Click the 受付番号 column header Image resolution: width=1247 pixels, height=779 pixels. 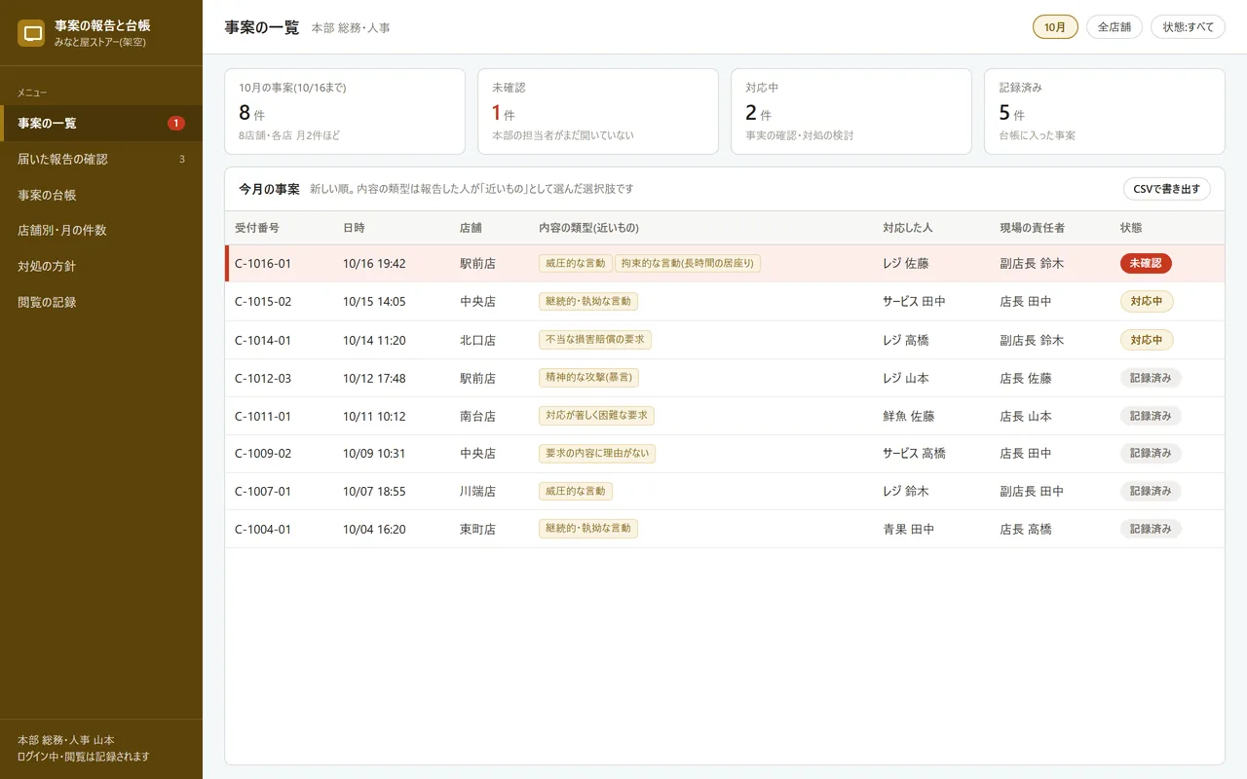[x=257, y=228]
